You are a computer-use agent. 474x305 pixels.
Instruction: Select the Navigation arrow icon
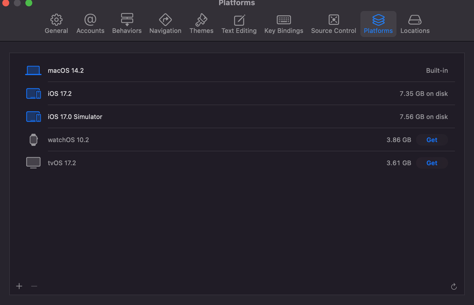(x=165, y=20)
